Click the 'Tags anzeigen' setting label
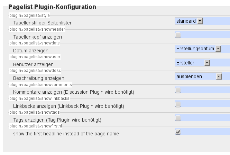 (x=57, y=120)
